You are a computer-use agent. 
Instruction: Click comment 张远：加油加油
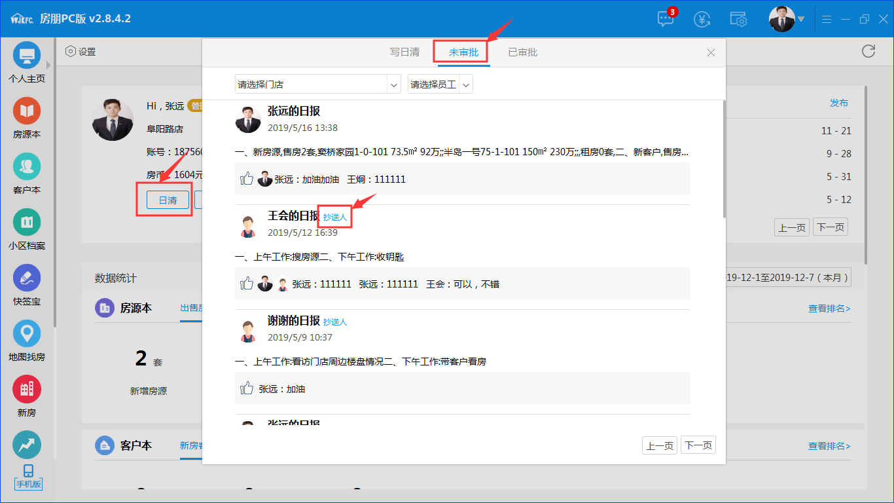point(307,179)
